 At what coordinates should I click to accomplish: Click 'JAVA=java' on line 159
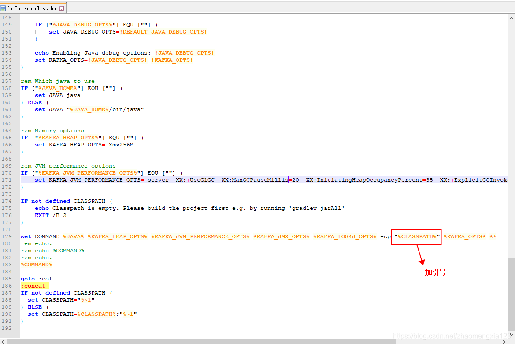tap(65, 95)
